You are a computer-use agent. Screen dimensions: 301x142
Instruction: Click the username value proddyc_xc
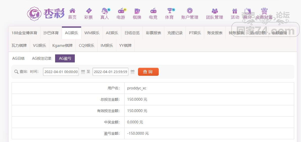(x=137, y=88)
